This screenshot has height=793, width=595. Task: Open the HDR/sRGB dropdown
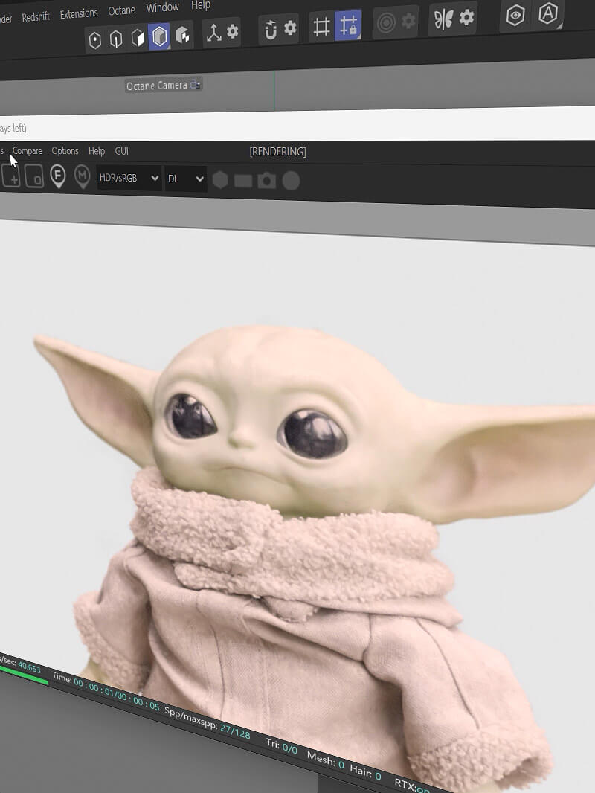pos(129,179)
